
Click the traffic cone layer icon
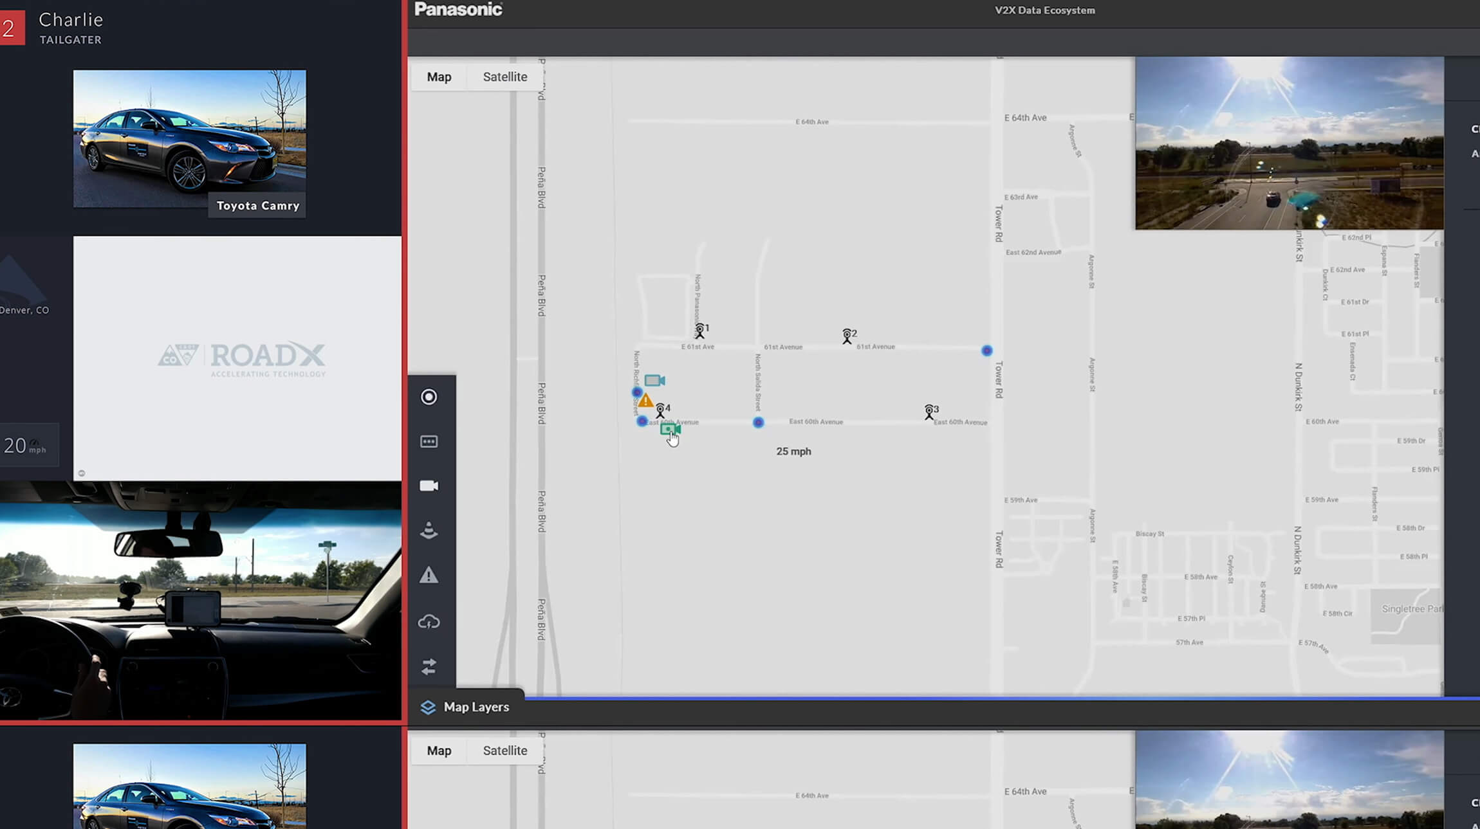[x=429, y=531]
